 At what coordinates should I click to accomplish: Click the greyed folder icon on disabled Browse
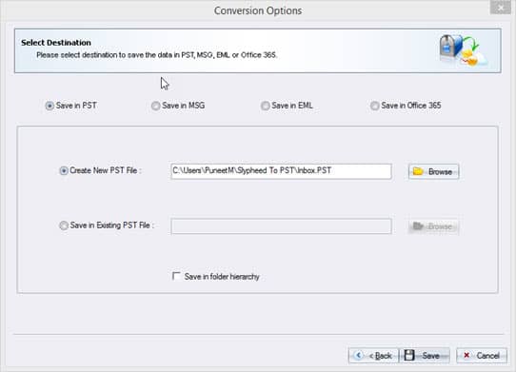418,226
